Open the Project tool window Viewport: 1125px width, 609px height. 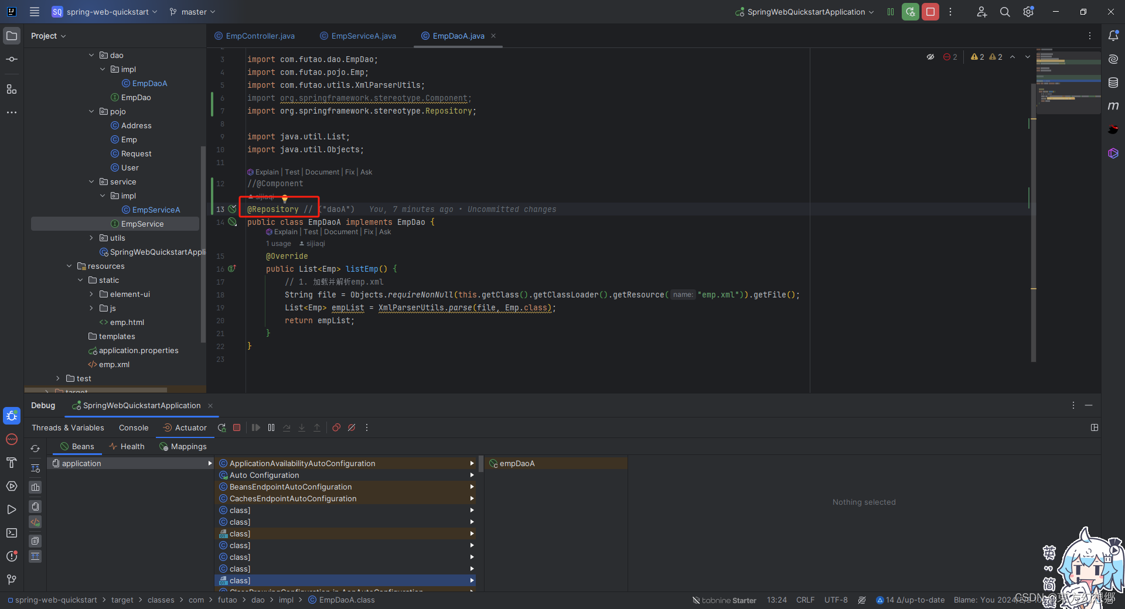pyautogui.click(x=12, y=36)
